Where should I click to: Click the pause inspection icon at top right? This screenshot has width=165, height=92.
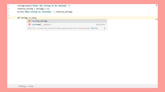click(x=156, y=5)
